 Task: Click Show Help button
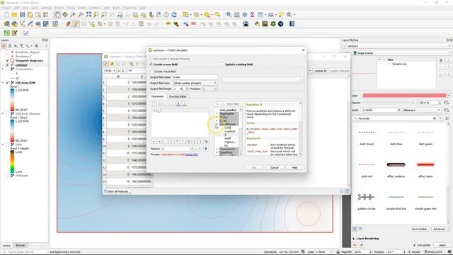coord(233,104)
